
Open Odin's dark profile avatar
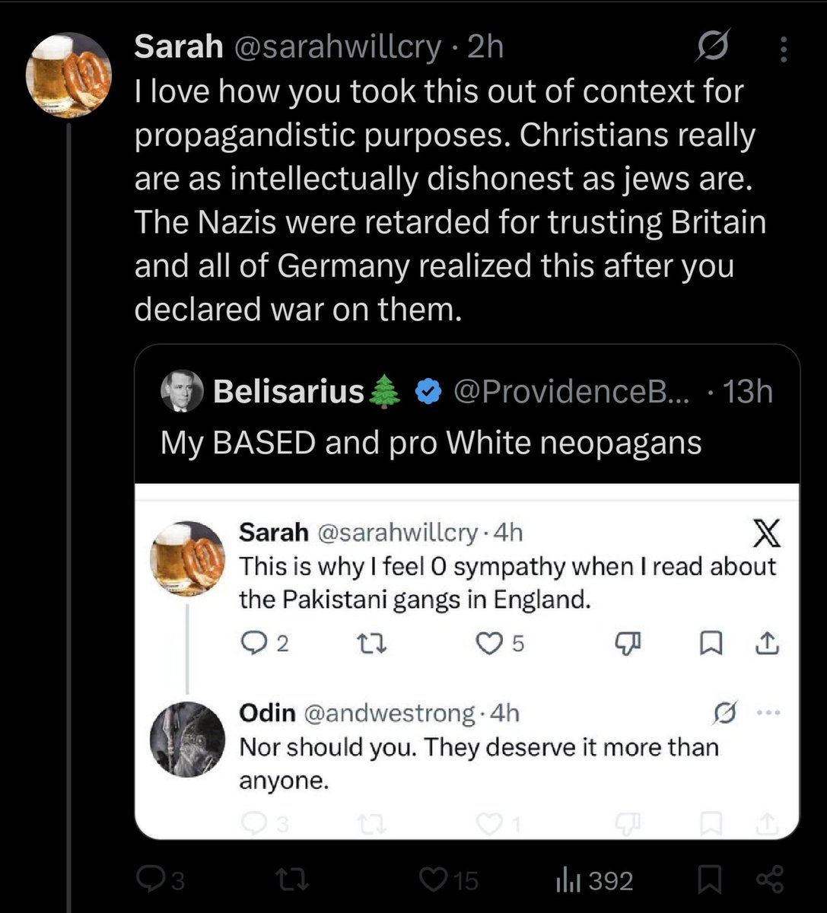coord(188,740)
